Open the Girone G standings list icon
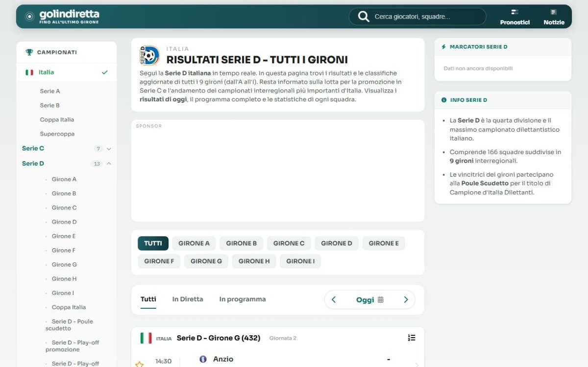Screen dimensions: 588x367 (412, 338)
